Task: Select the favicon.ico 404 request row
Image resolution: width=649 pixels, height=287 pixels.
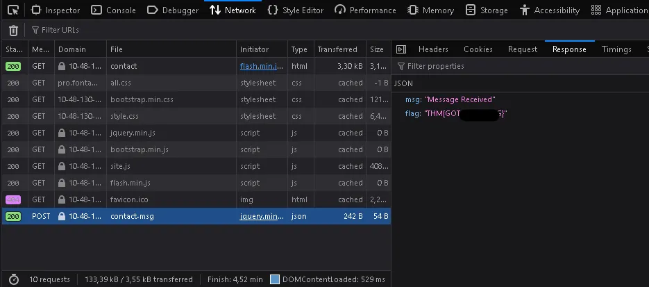Action: 196,199
